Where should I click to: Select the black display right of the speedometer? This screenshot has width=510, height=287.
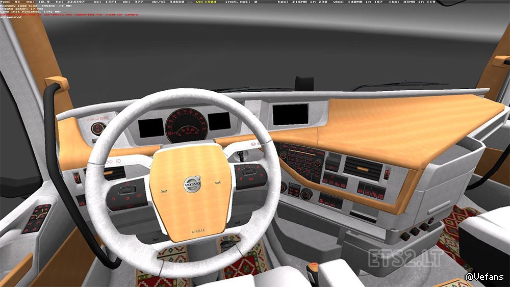[x=219, y=121]
